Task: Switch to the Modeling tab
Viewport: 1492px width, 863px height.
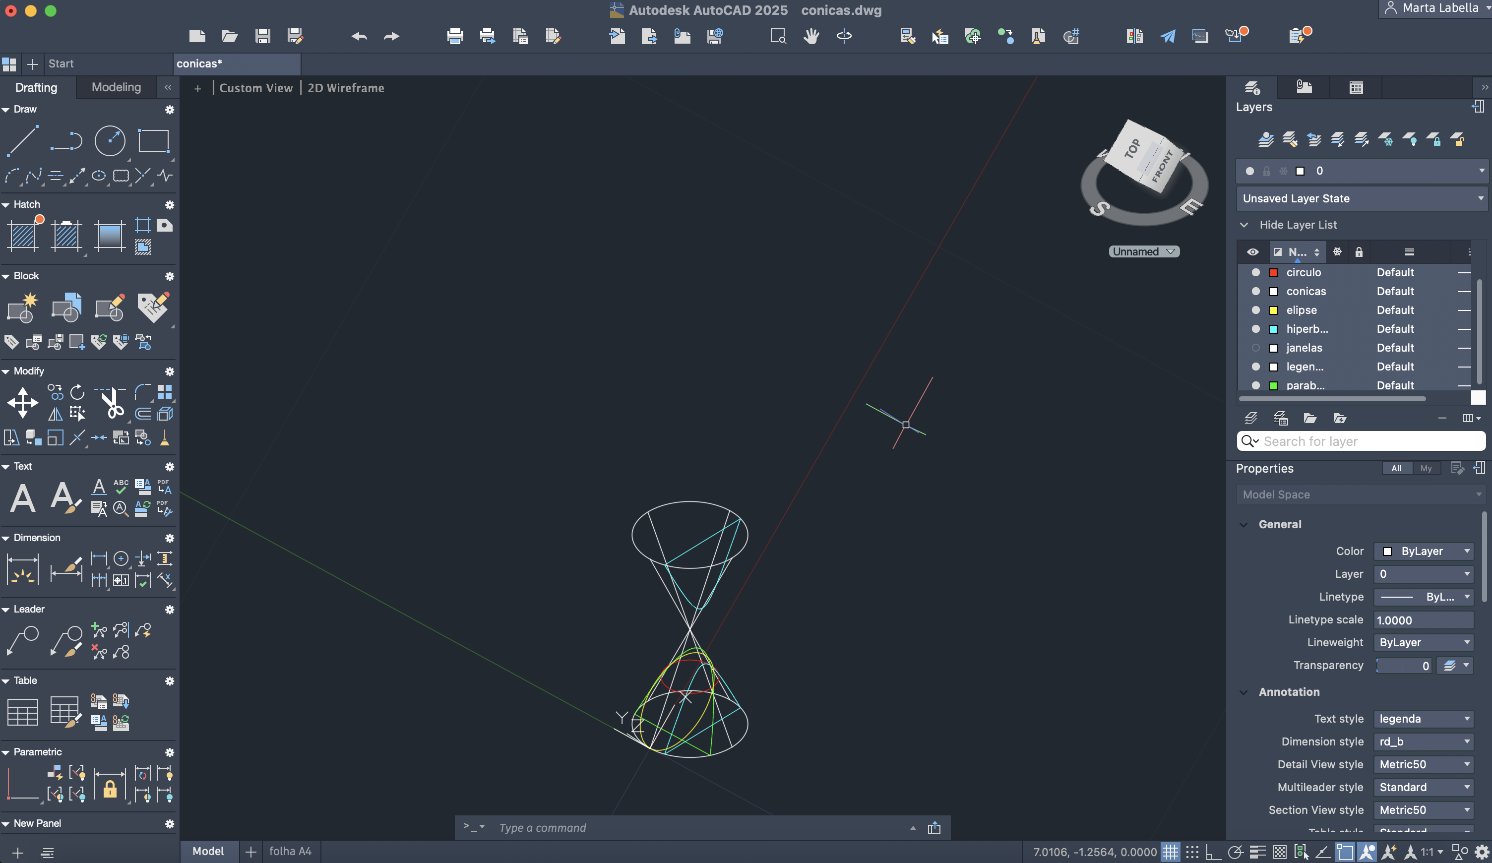Action: [x=116, y=87]
